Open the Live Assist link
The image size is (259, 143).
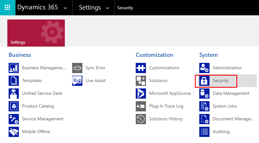click(x=95, y=80)
